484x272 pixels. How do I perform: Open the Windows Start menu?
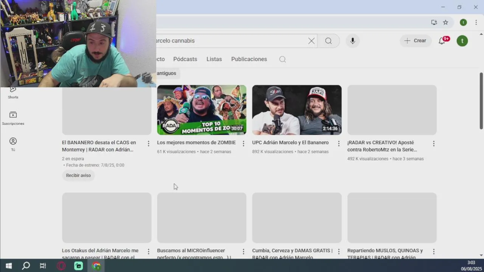pos(9,266)
